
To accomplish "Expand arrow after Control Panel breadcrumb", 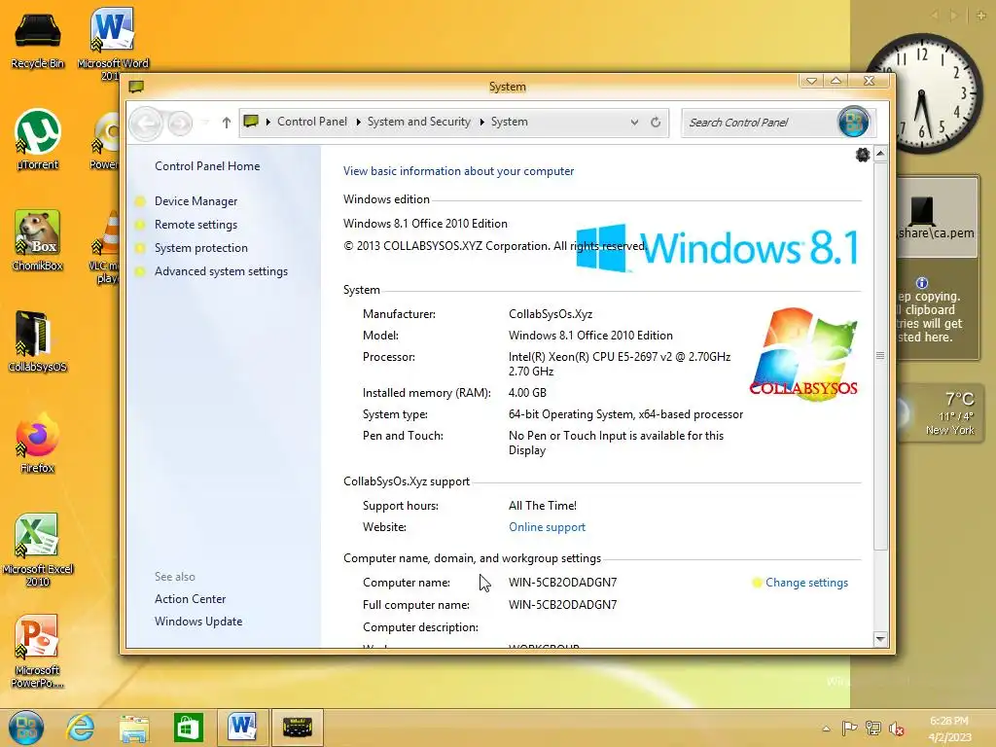I will tap(358, 122).
